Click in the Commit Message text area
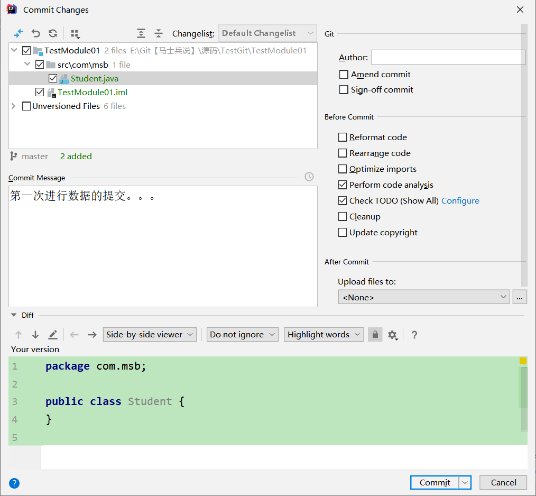Viewport: 536px width, 496px height. point(163,246)
